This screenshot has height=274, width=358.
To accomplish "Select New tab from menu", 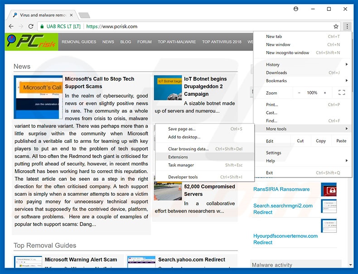I will tap(303, 37).
